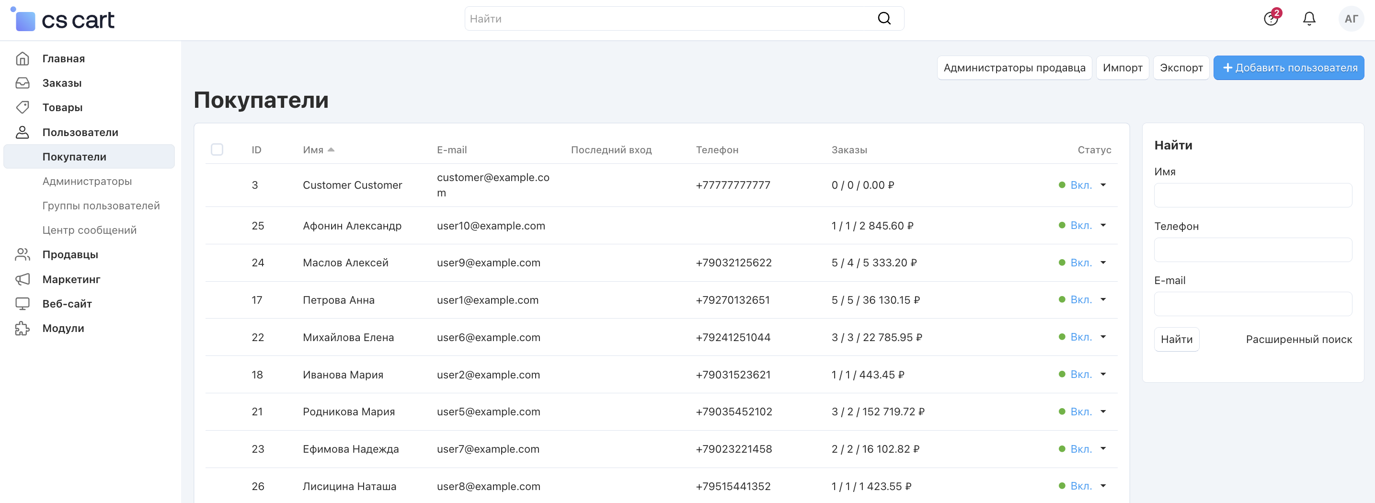Open status dropdown for Петрова Анна
This screenshot has width=1375, height=503.
[x=1103, y=299]
